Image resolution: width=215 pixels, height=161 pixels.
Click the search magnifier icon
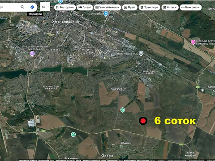[22, 7]
